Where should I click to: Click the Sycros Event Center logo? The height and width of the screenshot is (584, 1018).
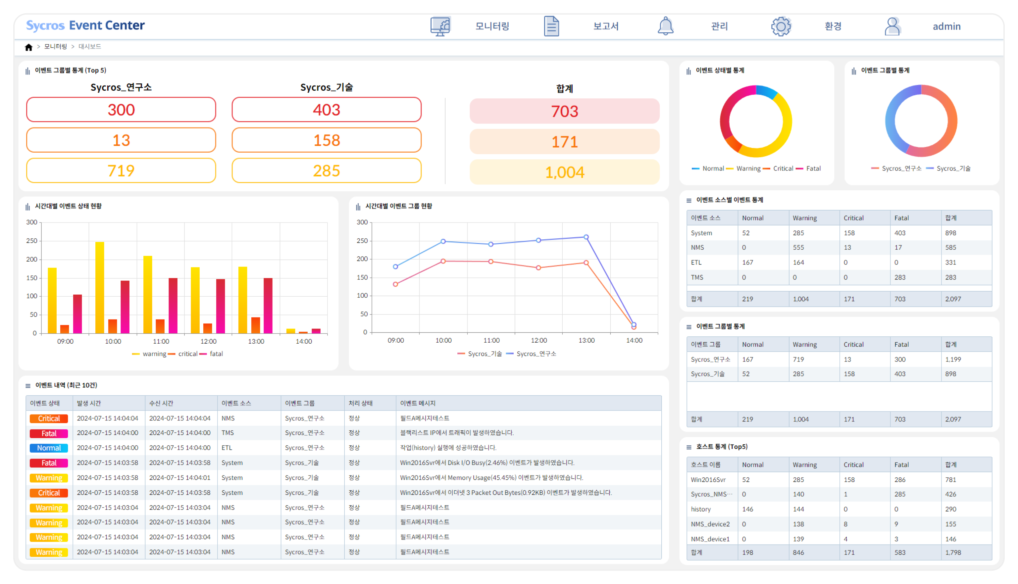85,25
